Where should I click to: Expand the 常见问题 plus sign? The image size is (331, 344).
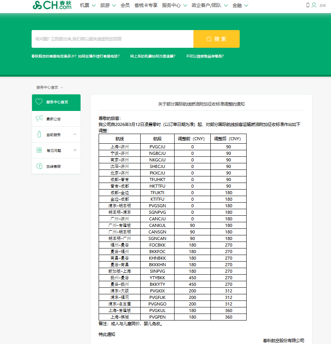coord(74,150)
